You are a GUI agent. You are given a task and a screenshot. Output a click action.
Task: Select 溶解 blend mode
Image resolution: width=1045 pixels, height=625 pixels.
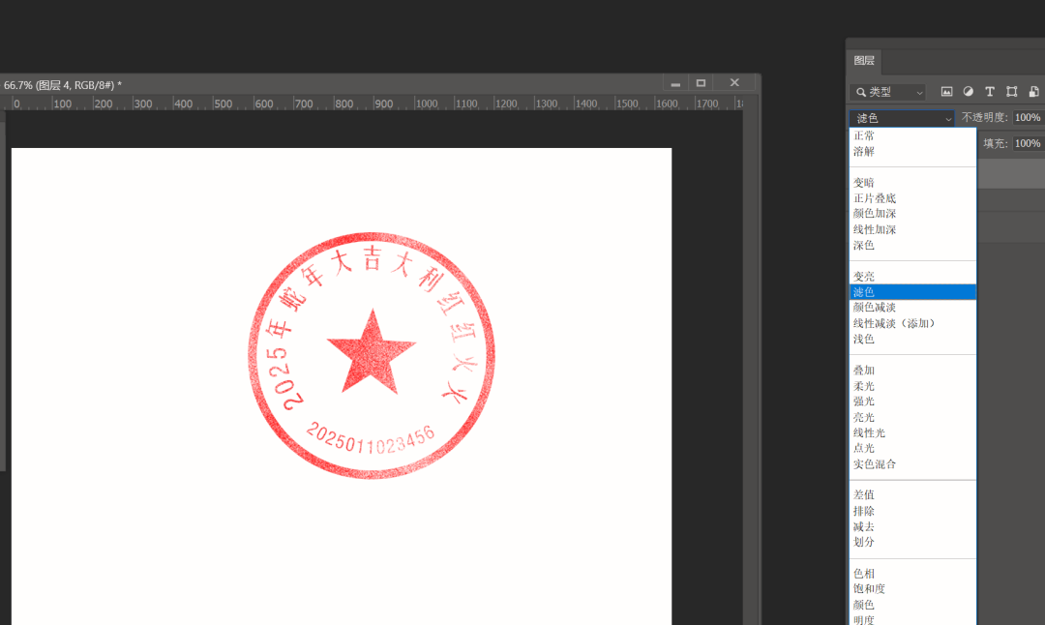912,151
